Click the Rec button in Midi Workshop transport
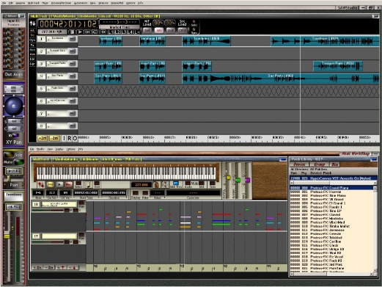 click(68, 184)
